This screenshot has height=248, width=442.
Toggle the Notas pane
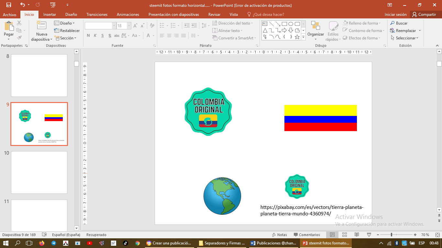[x=279, y=235]
